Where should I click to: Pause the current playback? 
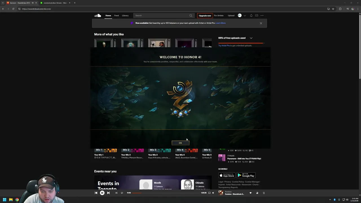pyautogui.click(x=102, y=193)
